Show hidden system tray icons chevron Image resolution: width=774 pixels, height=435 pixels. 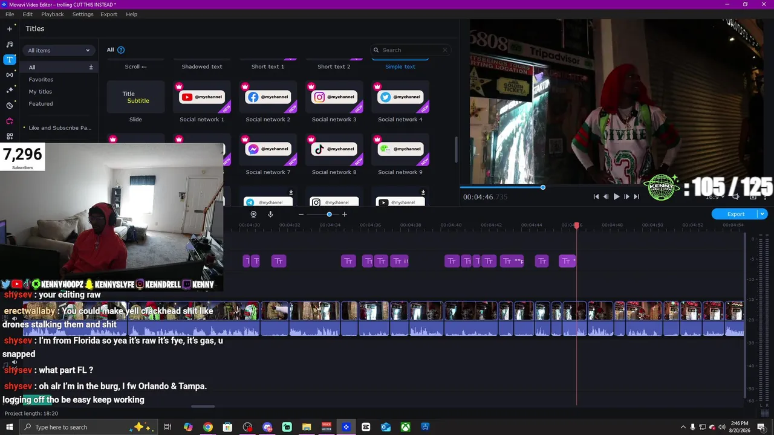[x=683, y=427]
